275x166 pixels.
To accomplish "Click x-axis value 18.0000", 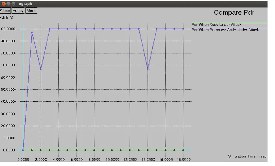I will point(184,160).
